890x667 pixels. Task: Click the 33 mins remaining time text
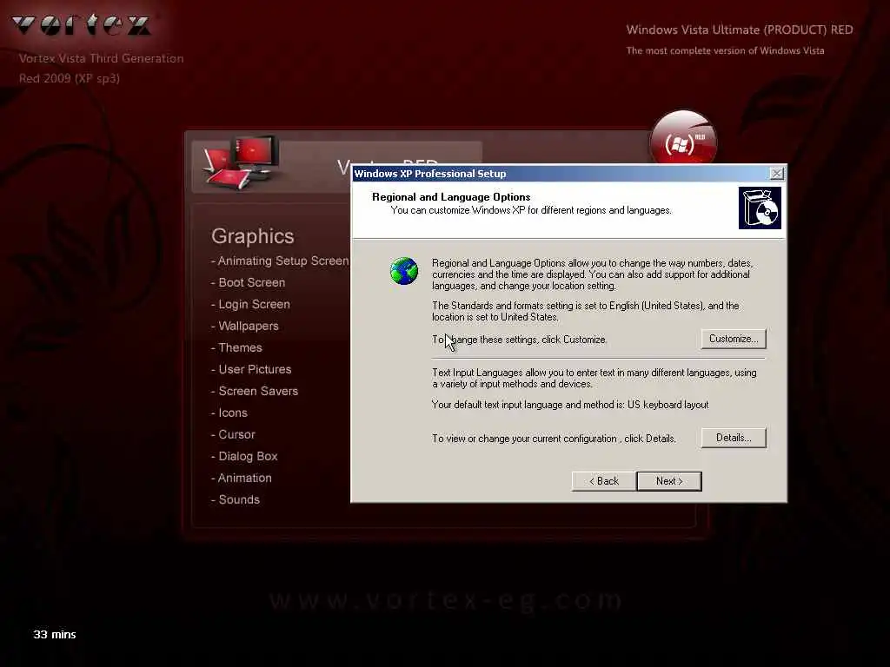pyautogui.click(x=55, y=635)
